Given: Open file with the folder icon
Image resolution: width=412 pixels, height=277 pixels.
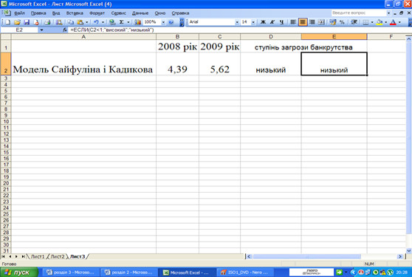Looking at the screenshot, I should click(17, 22).
